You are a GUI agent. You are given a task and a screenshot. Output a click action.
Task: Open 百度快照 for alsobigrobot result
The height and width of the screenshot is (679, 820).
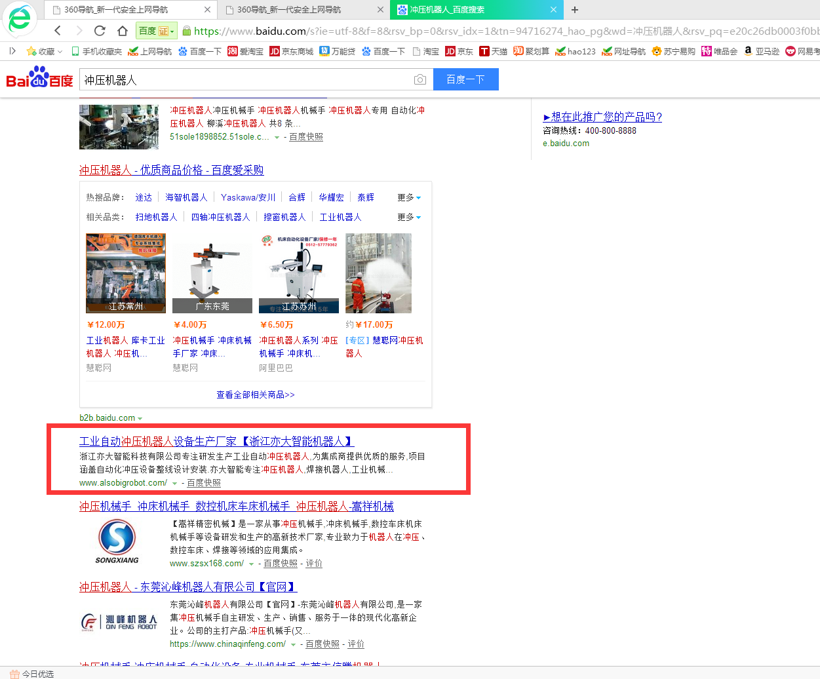[204, 483]
